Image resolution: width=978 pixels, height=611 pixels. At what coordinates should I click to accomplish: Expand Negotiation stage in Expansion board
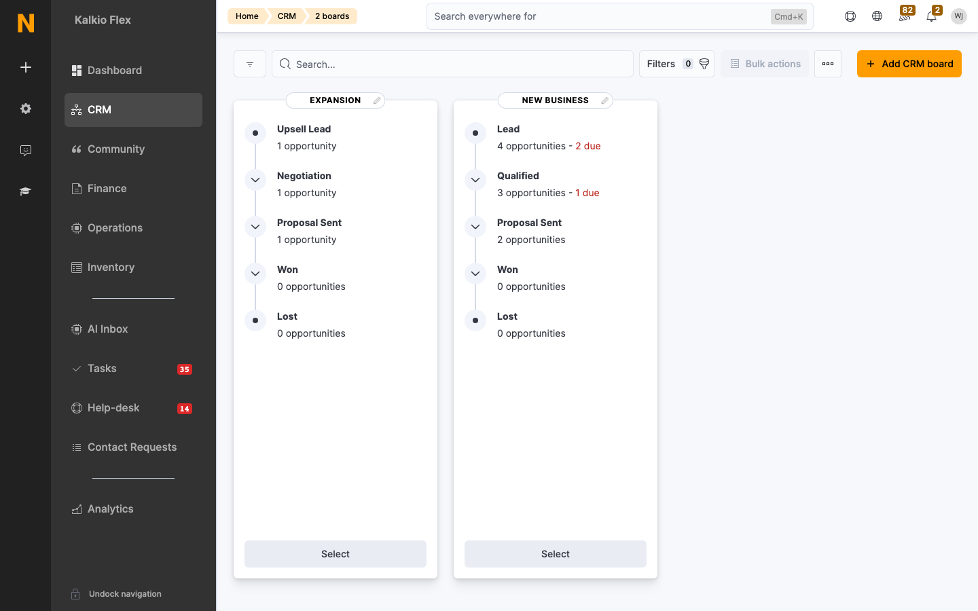coord(255,180)
